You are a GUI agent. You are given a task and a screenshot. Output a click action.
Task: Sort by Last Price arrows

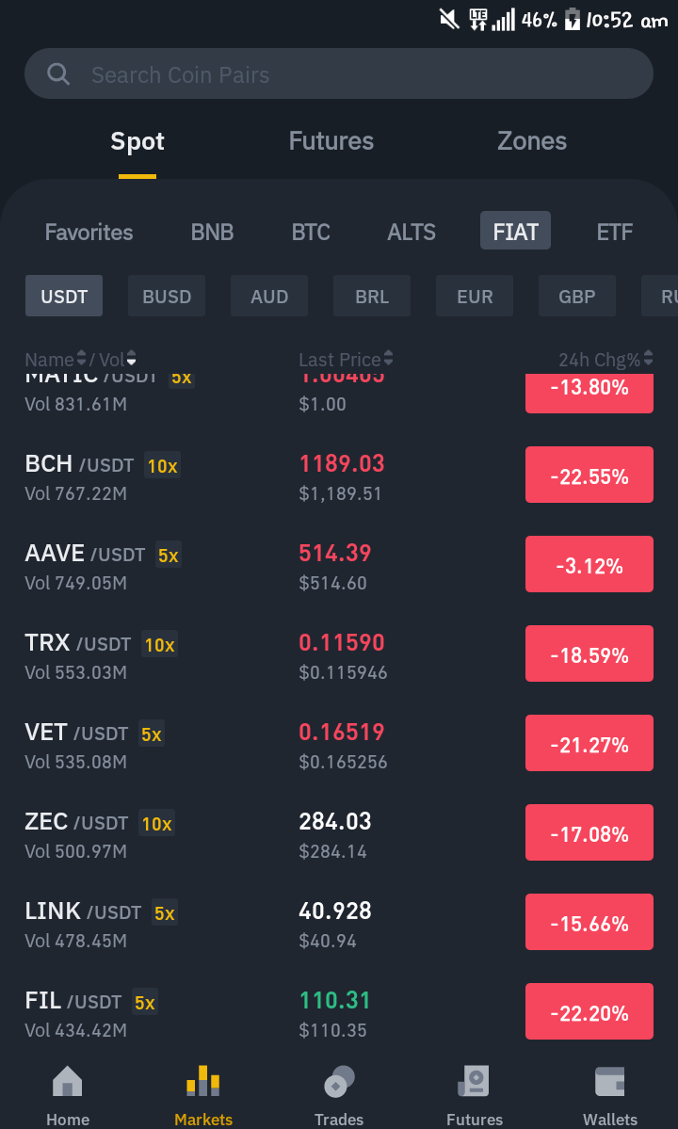tap(389, 358)
